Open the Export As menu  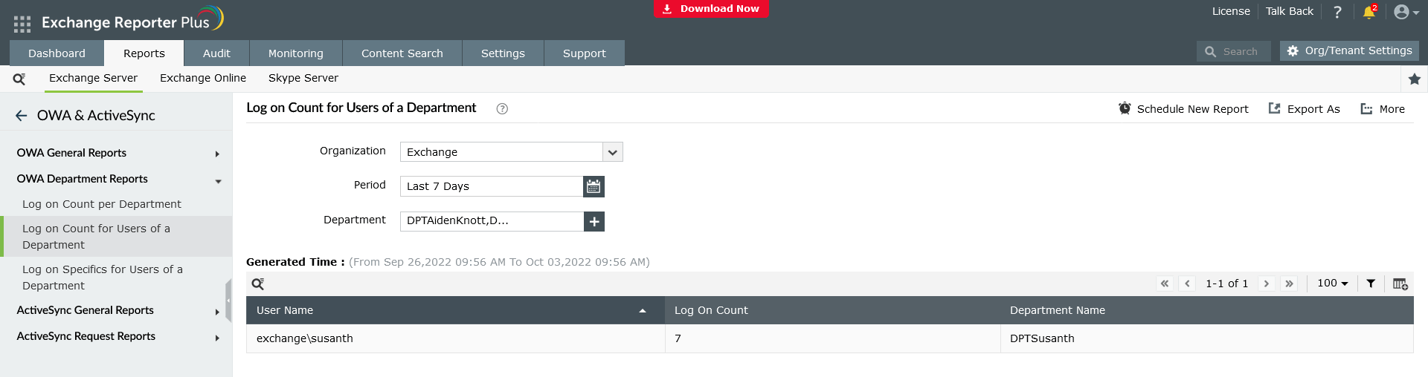1304,109
